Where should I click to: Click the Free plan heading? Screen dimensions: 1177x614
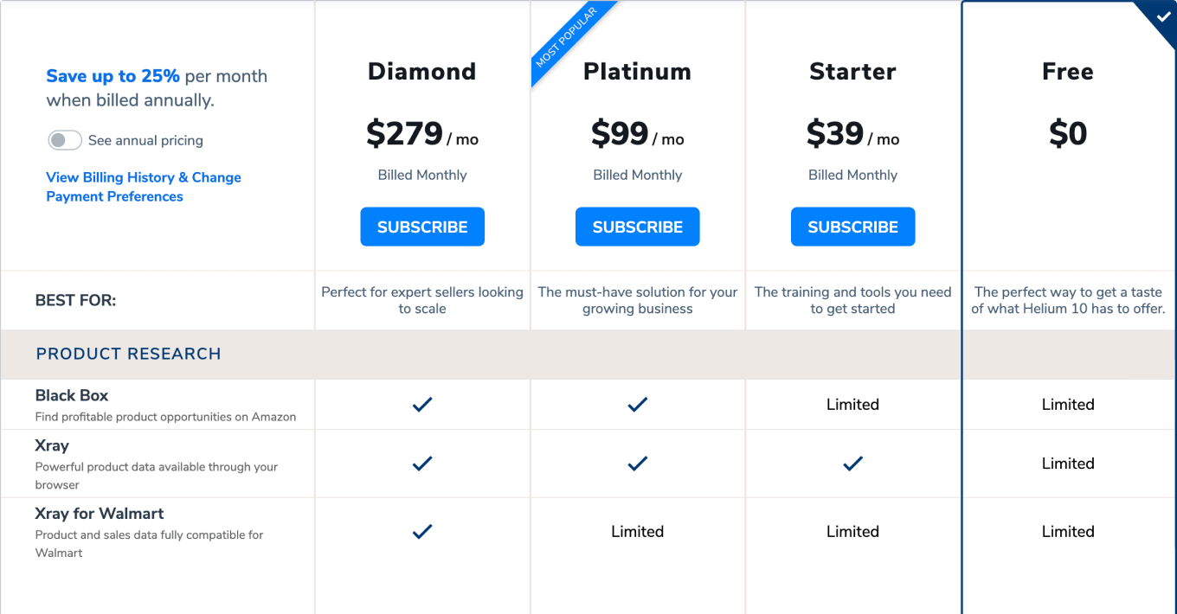[x=1067, y=71]
